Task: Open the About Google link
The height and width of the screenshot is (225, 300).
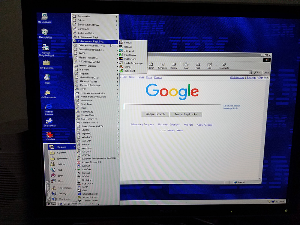Action: [x=204, y=125]
